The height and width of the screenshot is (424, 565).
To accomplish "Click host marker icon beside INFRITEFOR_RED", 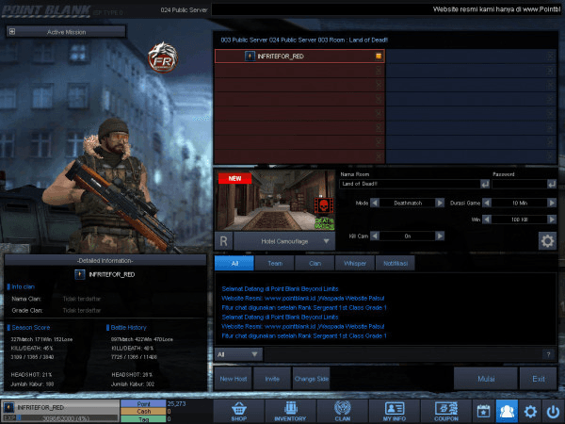I will (379, 56).
